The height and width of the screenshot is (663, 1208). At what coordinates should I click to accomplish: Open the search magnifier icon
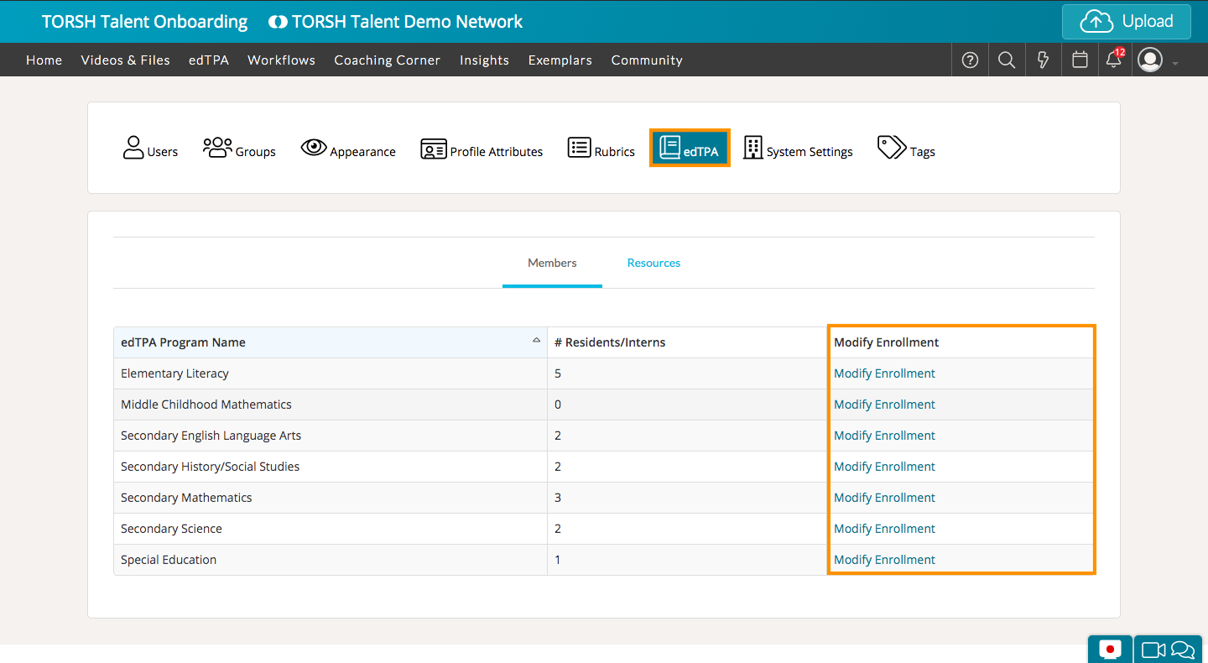pos(1007,60)
